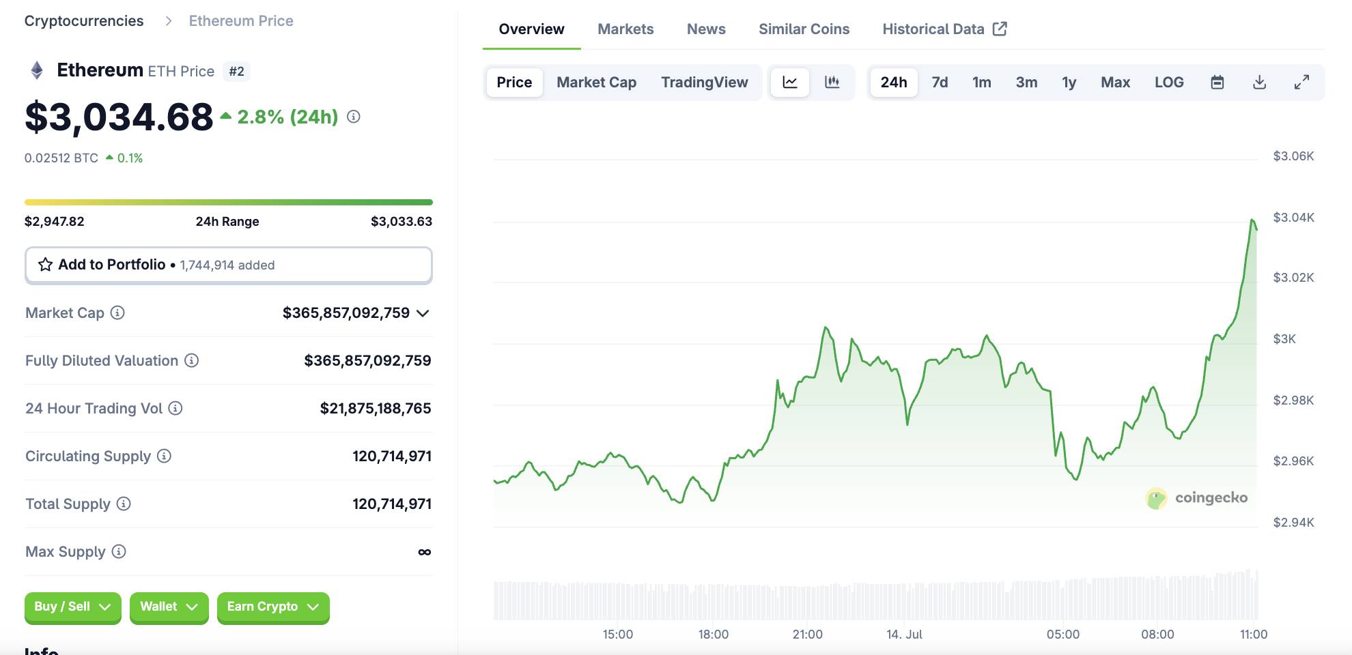The width and height of the screenshot is (1352, 655).
Task: Switch chart to TradingView
Action: (704, 83)
